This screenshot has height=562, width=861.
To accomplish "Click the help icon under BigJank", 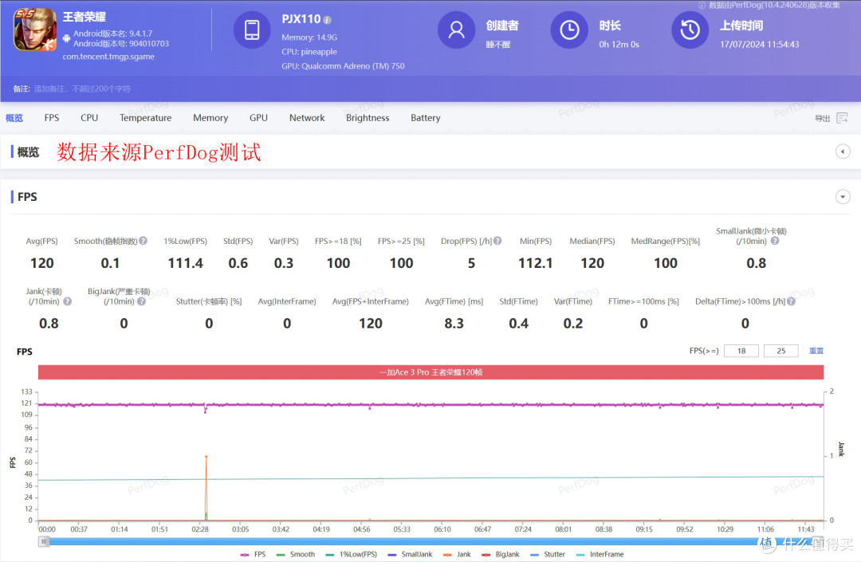I will click(142, 301).
